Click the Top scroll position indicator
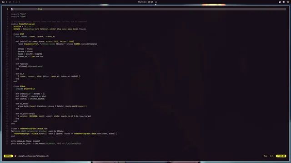Viewport: 291px width, 163px height. [x=266, y=156]
